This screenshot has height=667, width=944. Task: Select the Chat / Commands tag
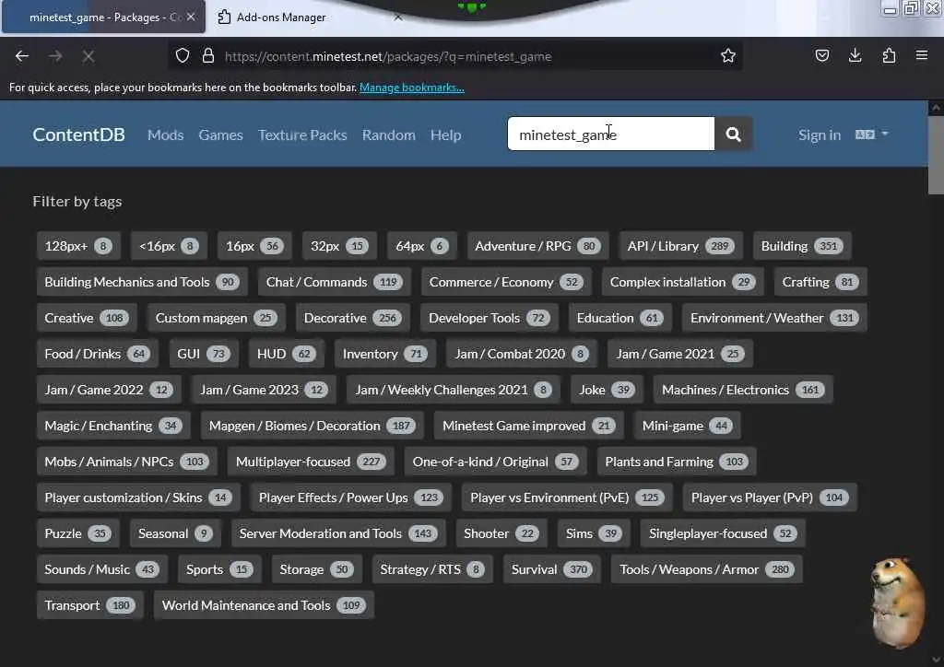(x=334, y=282)
